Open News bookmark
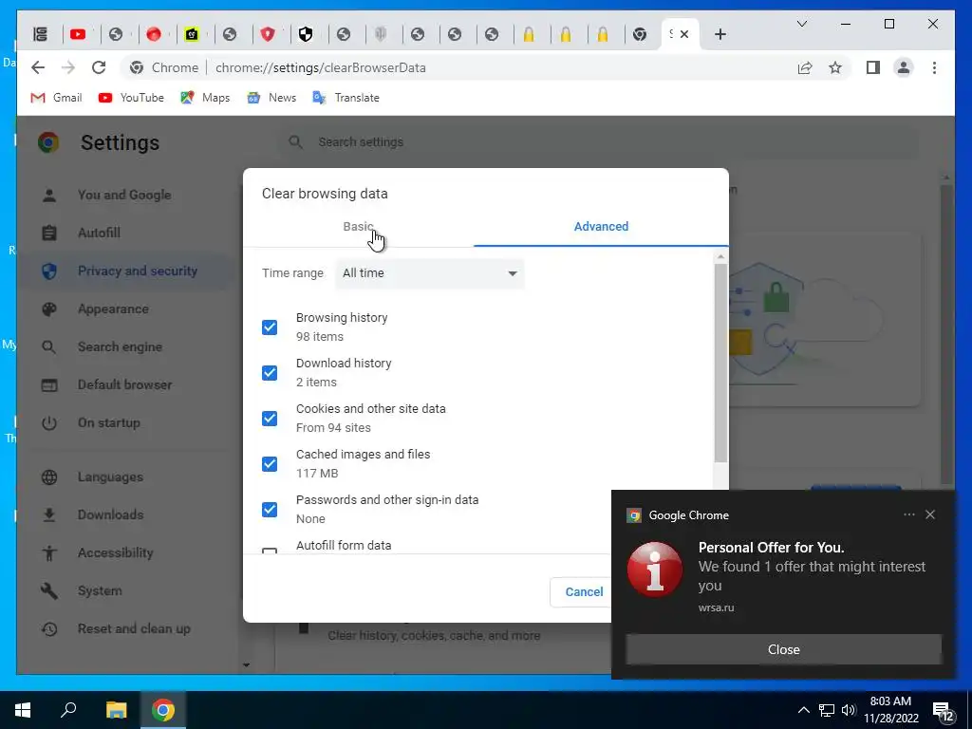Viewport: 972px width, 729px height. pos(271,98)
